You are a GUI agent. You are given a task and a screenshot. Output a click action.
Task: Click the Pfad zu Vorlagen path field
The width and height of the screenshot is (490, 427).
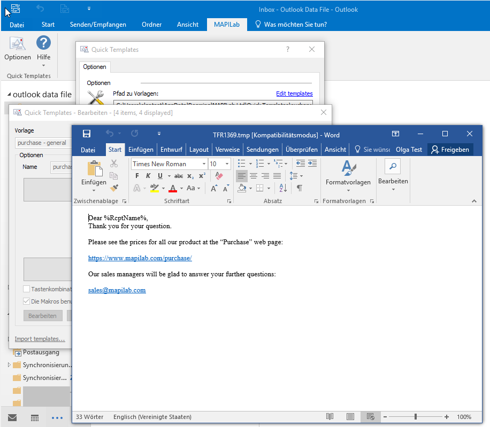pyautogui.click(x=213, y=103)
